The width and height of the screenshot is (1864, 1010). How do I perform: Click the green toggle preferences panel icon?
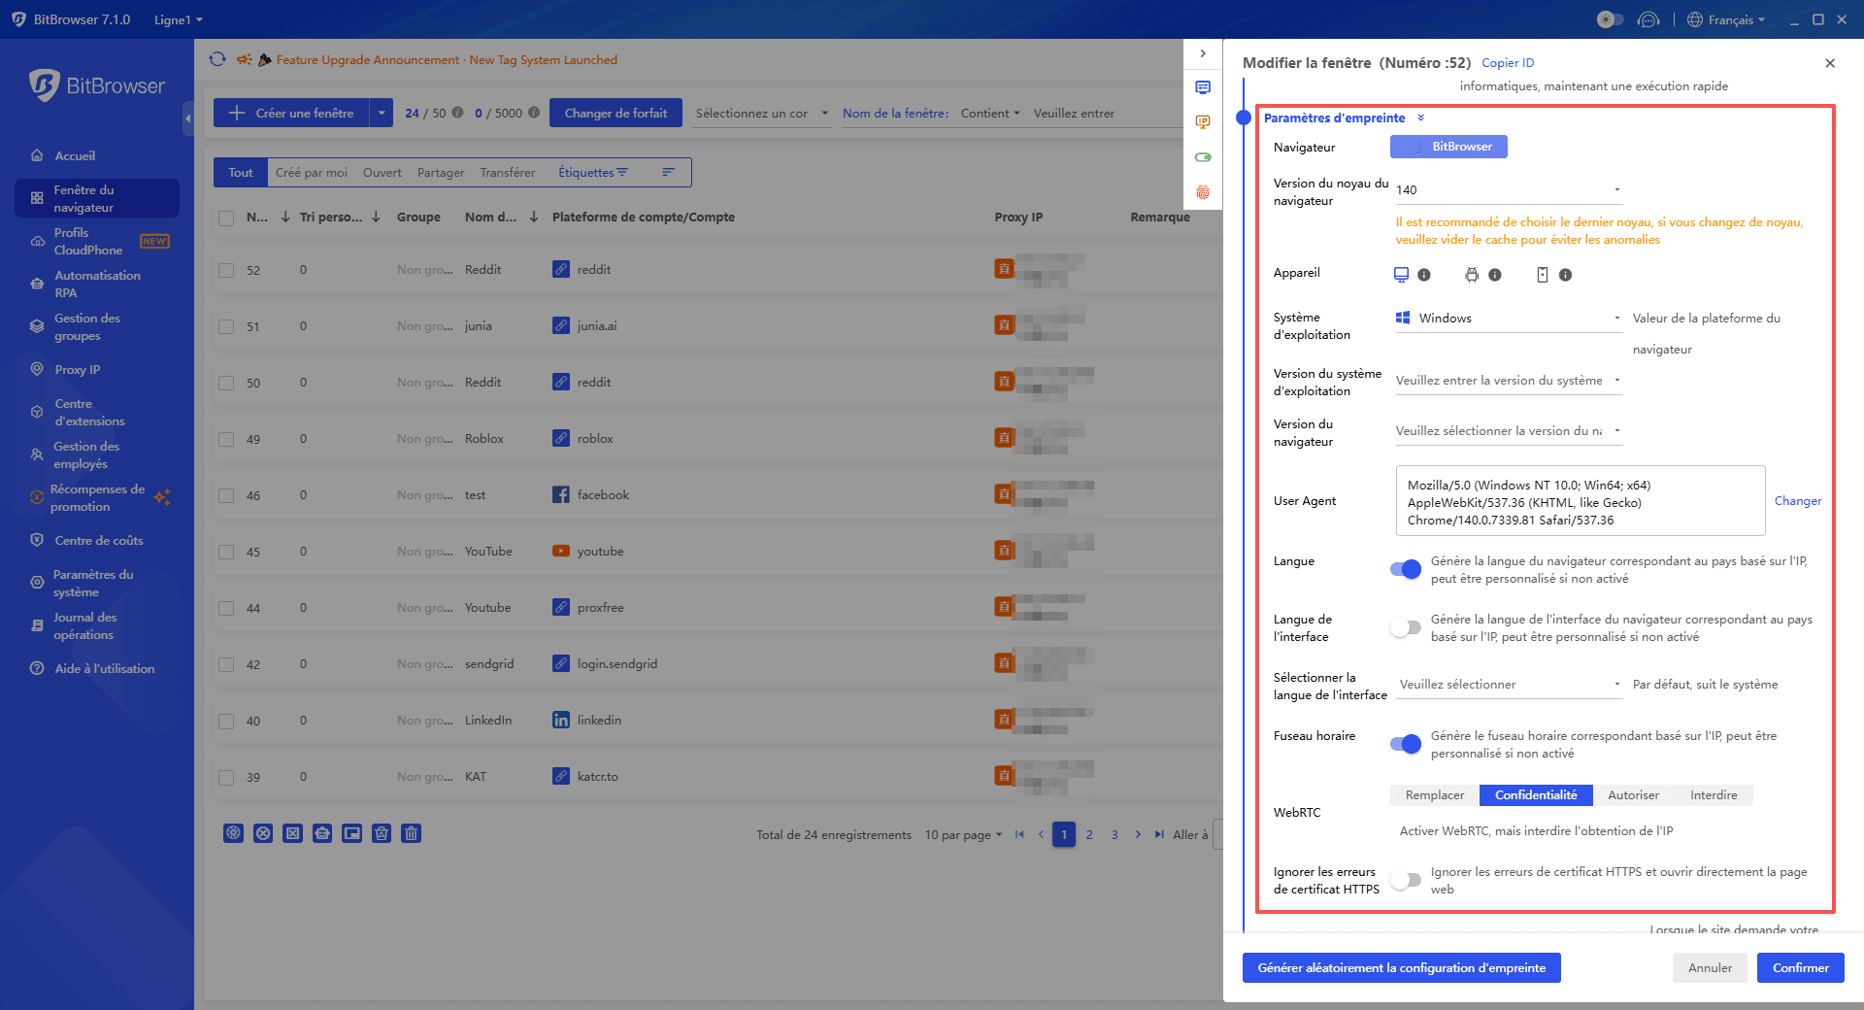point(1203,156)
